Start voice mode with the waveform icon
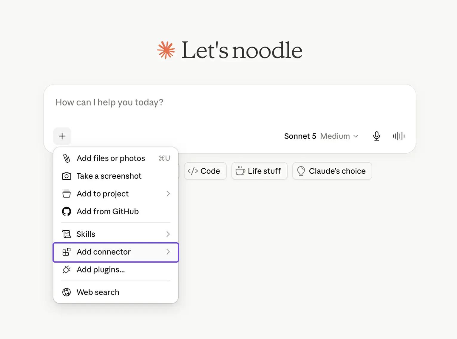 pos(399,136)
